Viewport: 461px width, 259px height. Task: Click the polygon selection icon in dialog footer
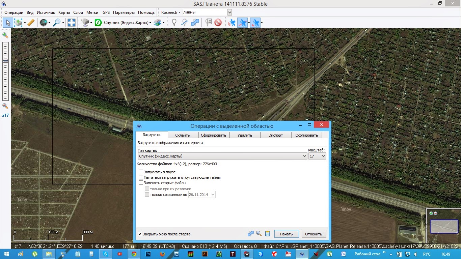tap(250, 233)
